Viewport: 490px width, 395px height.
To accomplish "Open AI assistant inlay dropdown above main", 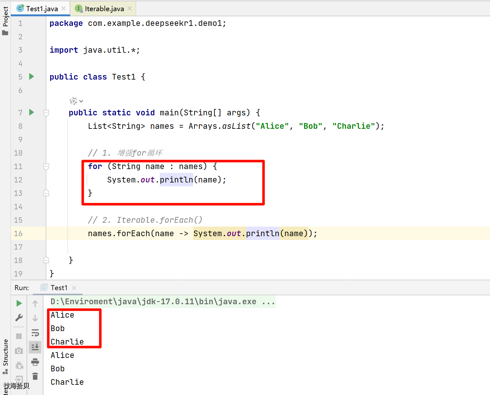I will click(x=76, y=101).
